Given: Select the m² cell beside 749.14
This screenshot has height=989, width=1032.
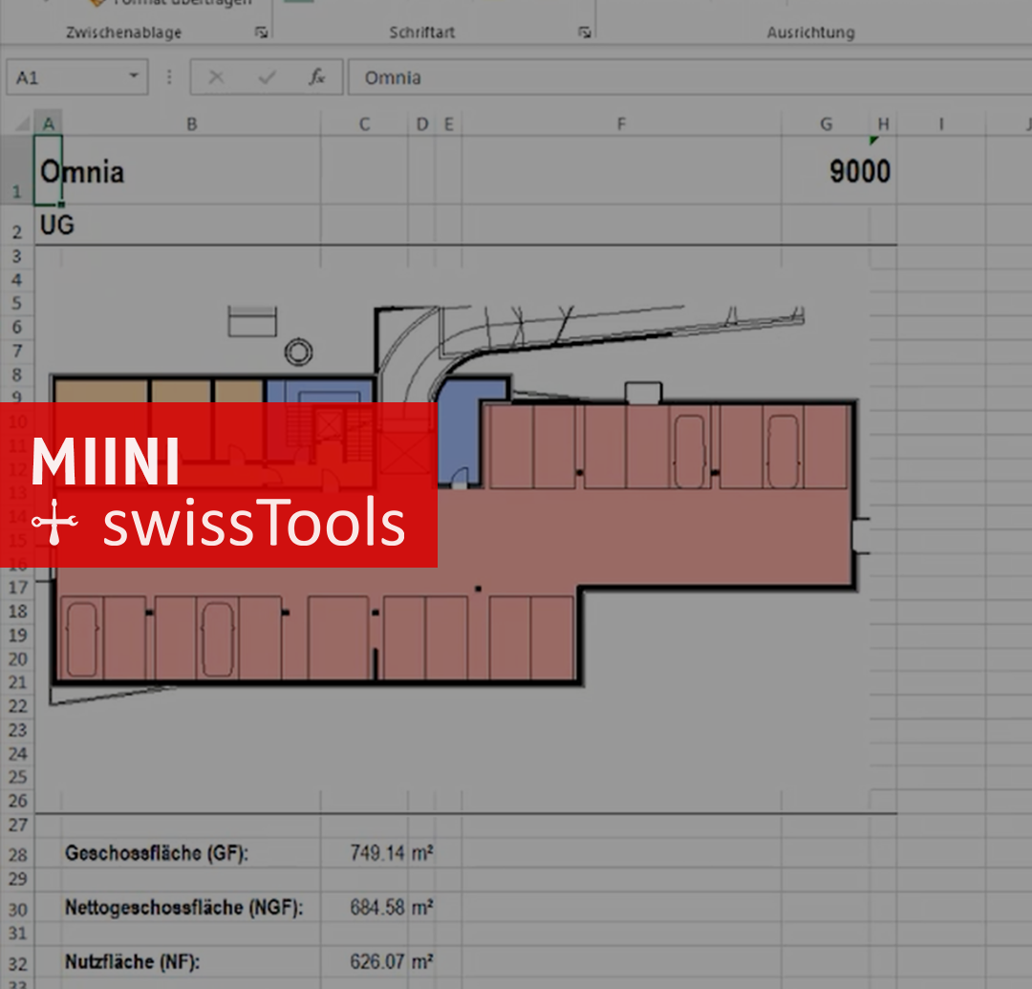Looking at the screenshot, I should pyautogui.click(x=422, y=852).
